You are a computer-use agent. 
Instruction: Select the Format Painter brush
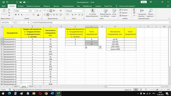click(9, 15)
